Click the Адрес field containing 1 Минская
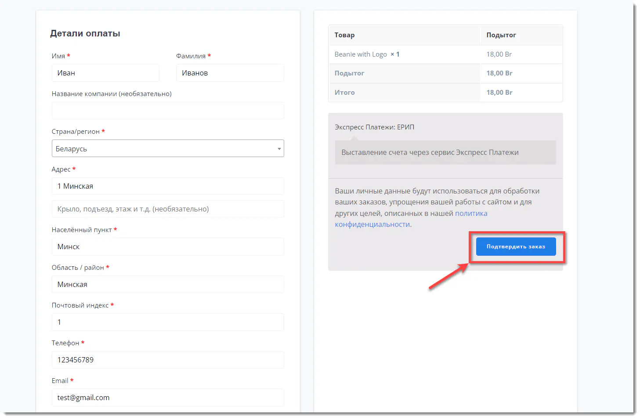 [x=168, y=186]
